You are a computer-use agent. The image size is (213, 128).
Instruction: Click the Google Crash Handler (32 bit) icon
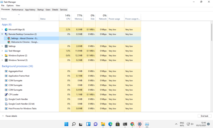6,104
